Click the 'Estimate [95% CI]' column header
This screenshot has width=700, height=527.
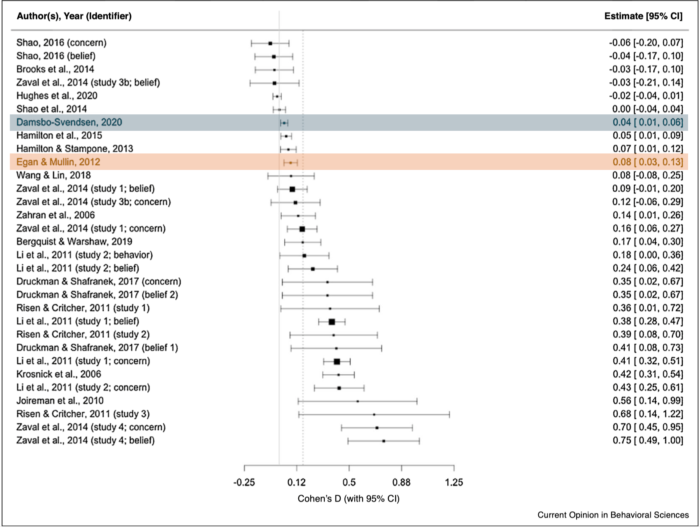tap(643, 16)
